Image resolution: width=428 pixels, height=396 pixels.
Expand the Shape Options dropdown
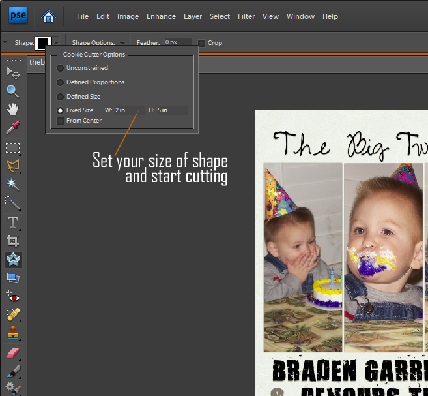point(122,43)
